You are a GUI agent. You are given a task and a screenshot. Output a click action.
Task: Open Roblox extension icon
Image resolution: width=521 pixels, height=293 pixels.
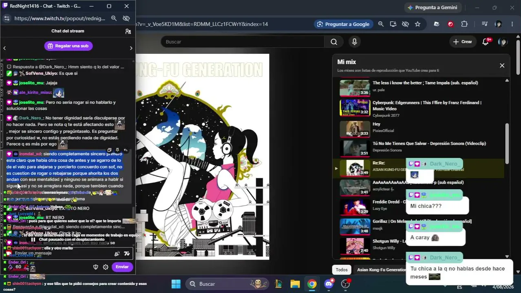click(x=437, y=24)
